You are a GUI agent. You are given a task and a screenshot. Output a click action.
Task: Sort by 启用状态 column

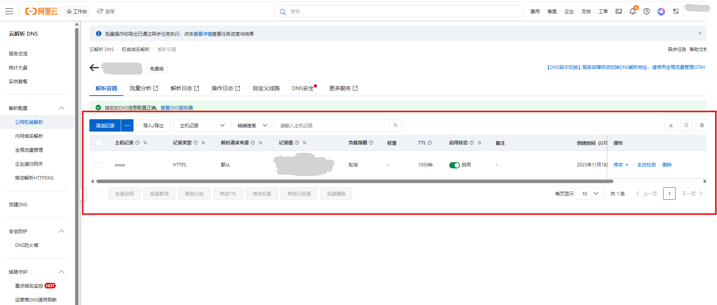coord(479,143)
